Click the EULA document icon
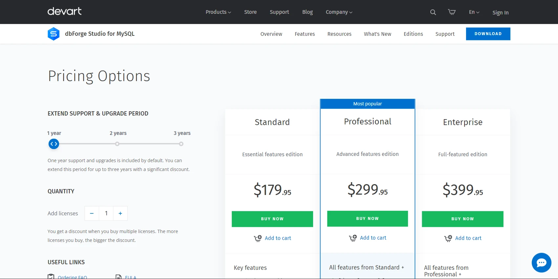The height and width of the screenshot is (279, 558). [118, 277]
